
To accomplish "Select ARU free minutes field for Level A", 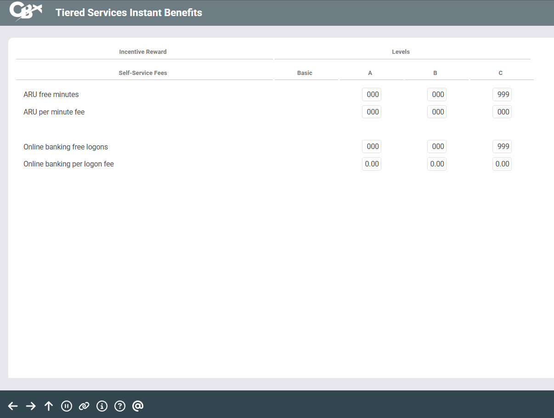I will pyautogui.click(x=372, y=95).
